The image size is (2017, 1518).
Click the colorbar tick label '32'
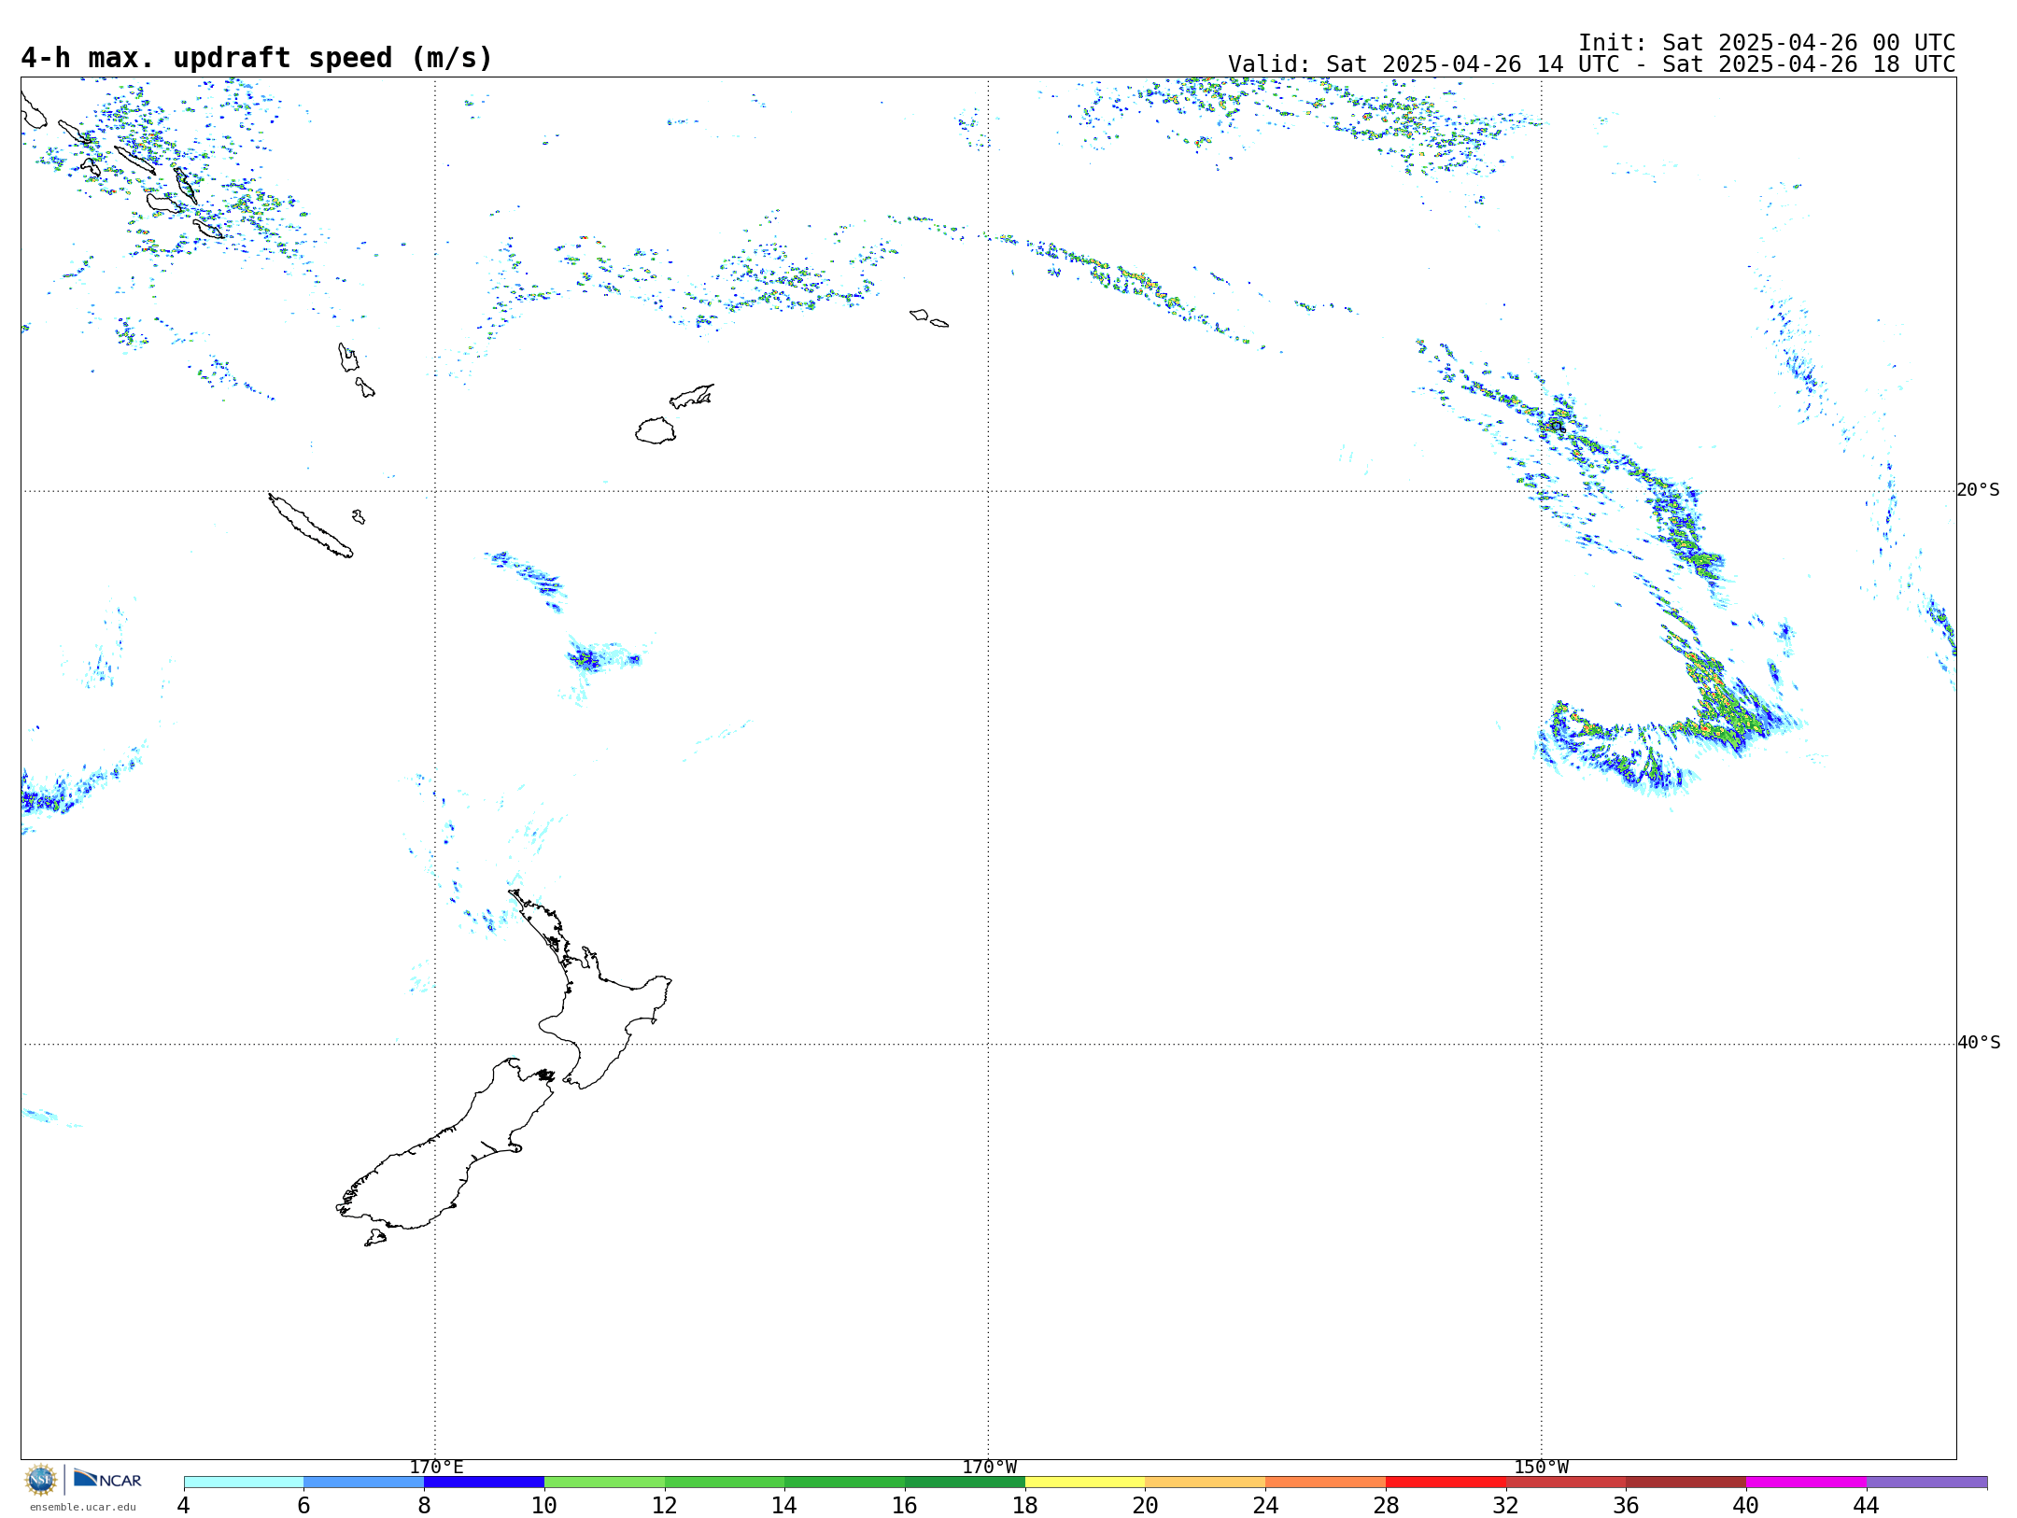(1505, 1506)
